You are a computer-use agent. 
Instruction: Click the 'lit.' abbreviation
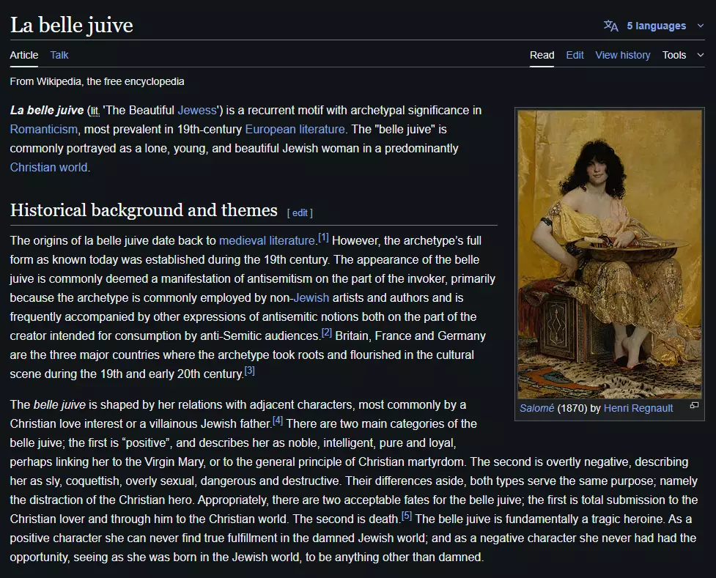(x=95, y=111)
